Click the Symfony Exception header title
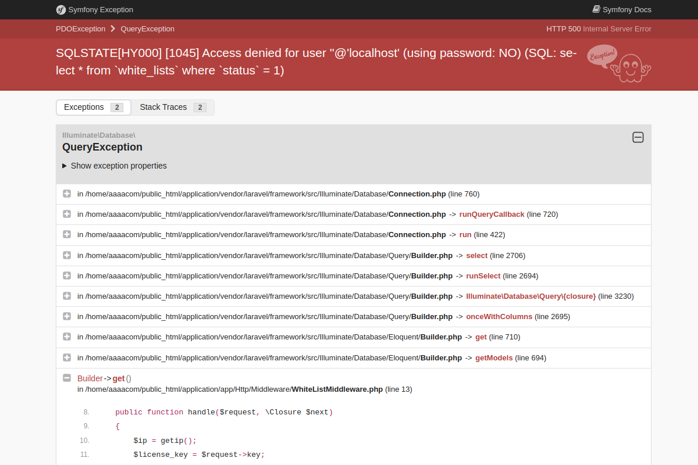 point(101,9)
